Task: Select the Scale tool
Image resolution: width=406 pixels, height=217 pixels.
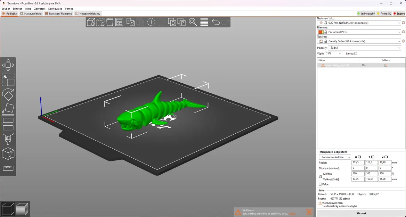Action: pos(8,80)
